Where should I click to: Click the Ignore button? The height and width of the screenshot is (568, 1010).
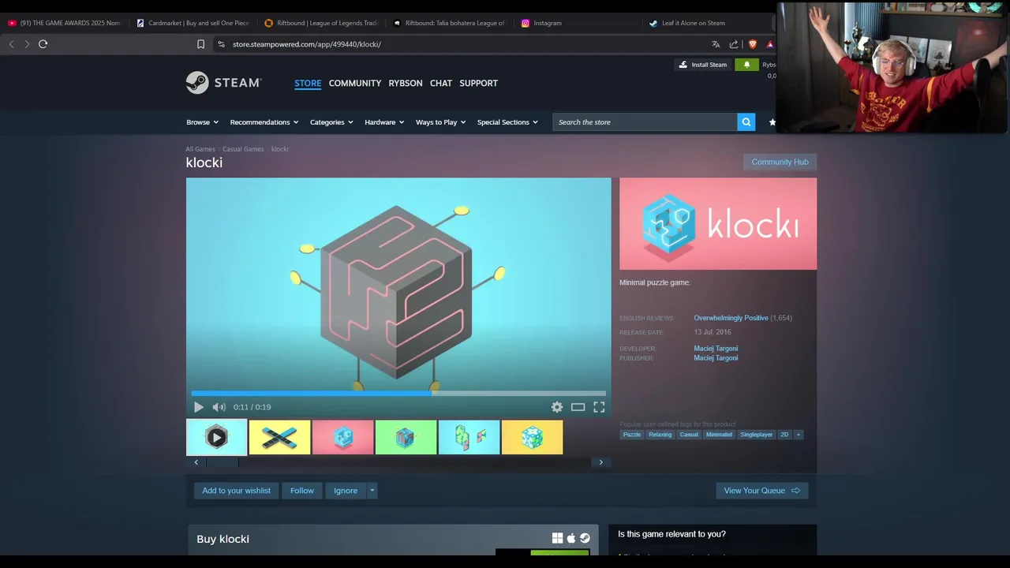coord(346,491)
